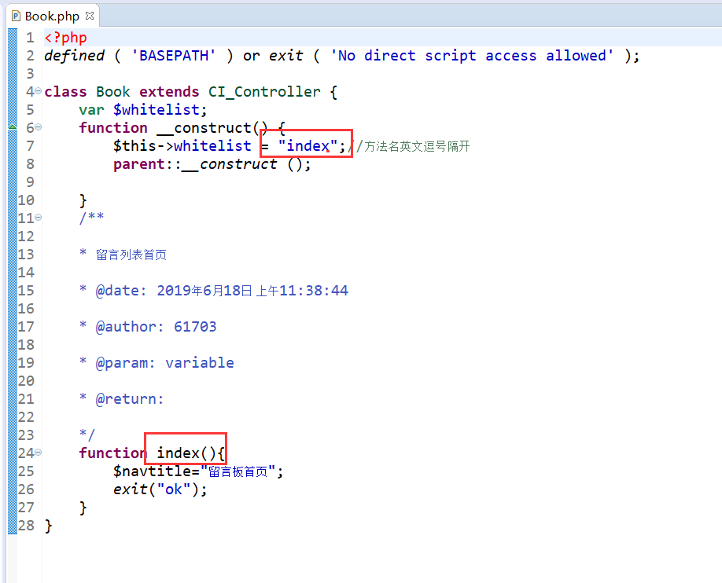722x583 pixels.
Task: Click the 'BASEPATH' string on line 2
Action: tap(173, 56)
